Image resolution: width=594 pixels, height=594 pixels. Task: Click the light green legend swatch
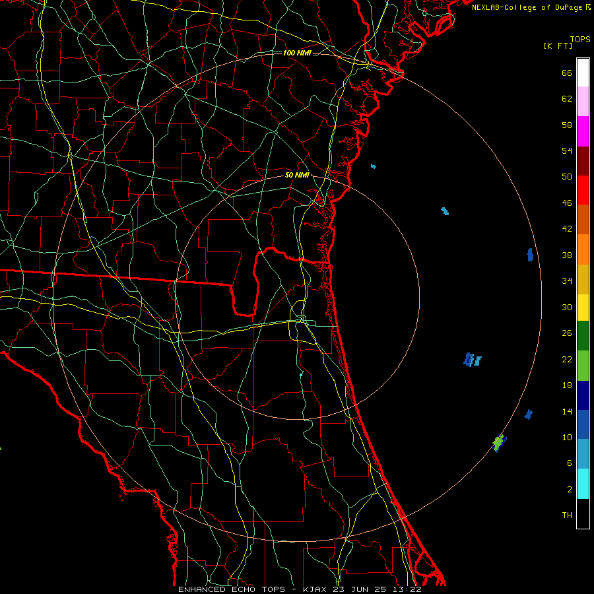pos(583,366)
